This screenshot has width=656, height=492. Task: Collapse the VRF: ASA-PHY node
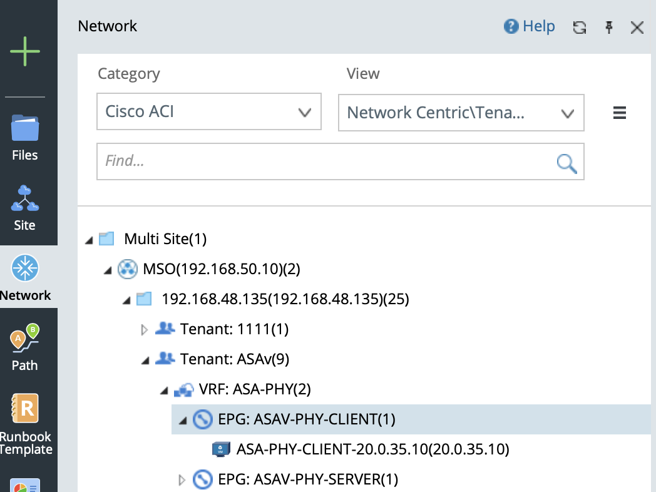pos(164,391)
